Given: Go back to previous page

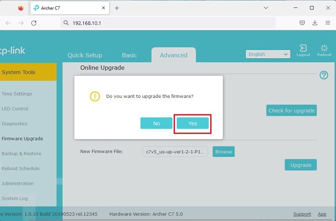Looking at the screenshot, I should click(8, 23).
